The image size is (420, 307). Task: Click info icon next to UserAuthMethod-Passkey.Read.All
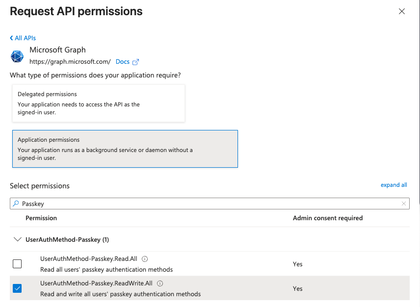[x=145, y=259]
